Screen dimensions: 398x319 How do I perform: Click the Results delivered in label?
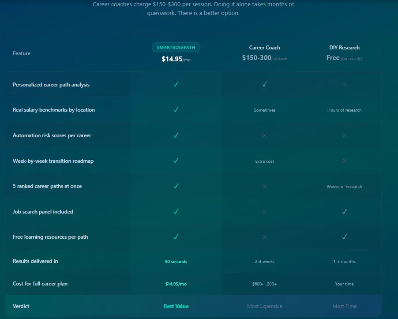tap(35, 261)
